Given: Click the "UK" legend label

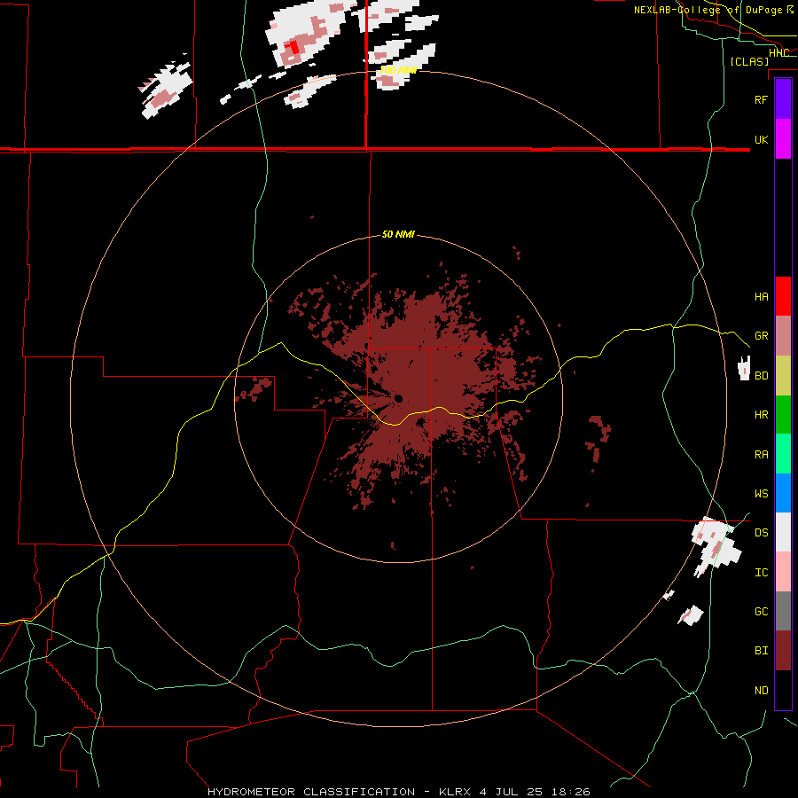Looking at the screenshot, I should tap(761, 139).
